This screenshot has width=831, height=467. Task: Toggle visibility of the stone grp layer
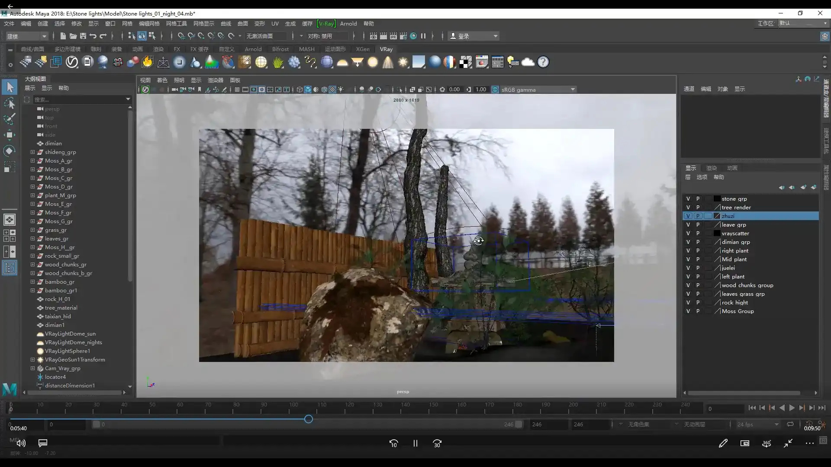(x=688, y=198)
